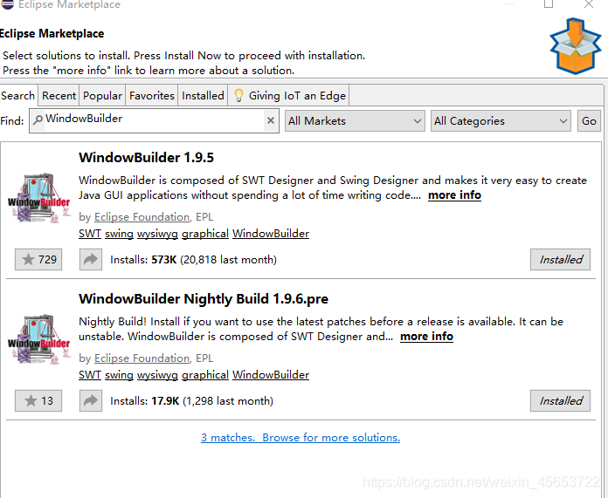Open Eclipse Foundation link under Nightly Build

click(142, 358)
